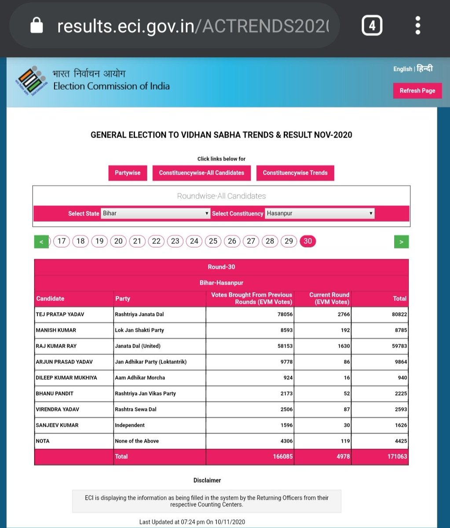The height and width of the screenshot is (528, 450).
Task: Click candidate name DILEEP KUMAR MUKHIYA
Action: coord(66,378)
